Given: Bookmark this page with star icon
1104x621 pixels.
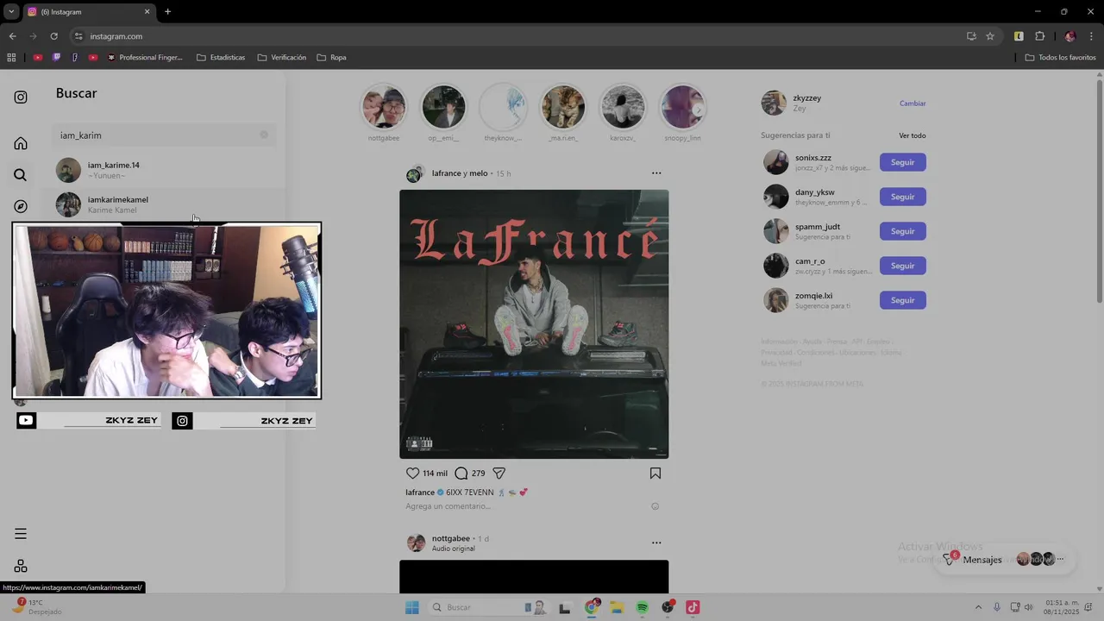Looking at the screenshot, I should 990,36.
